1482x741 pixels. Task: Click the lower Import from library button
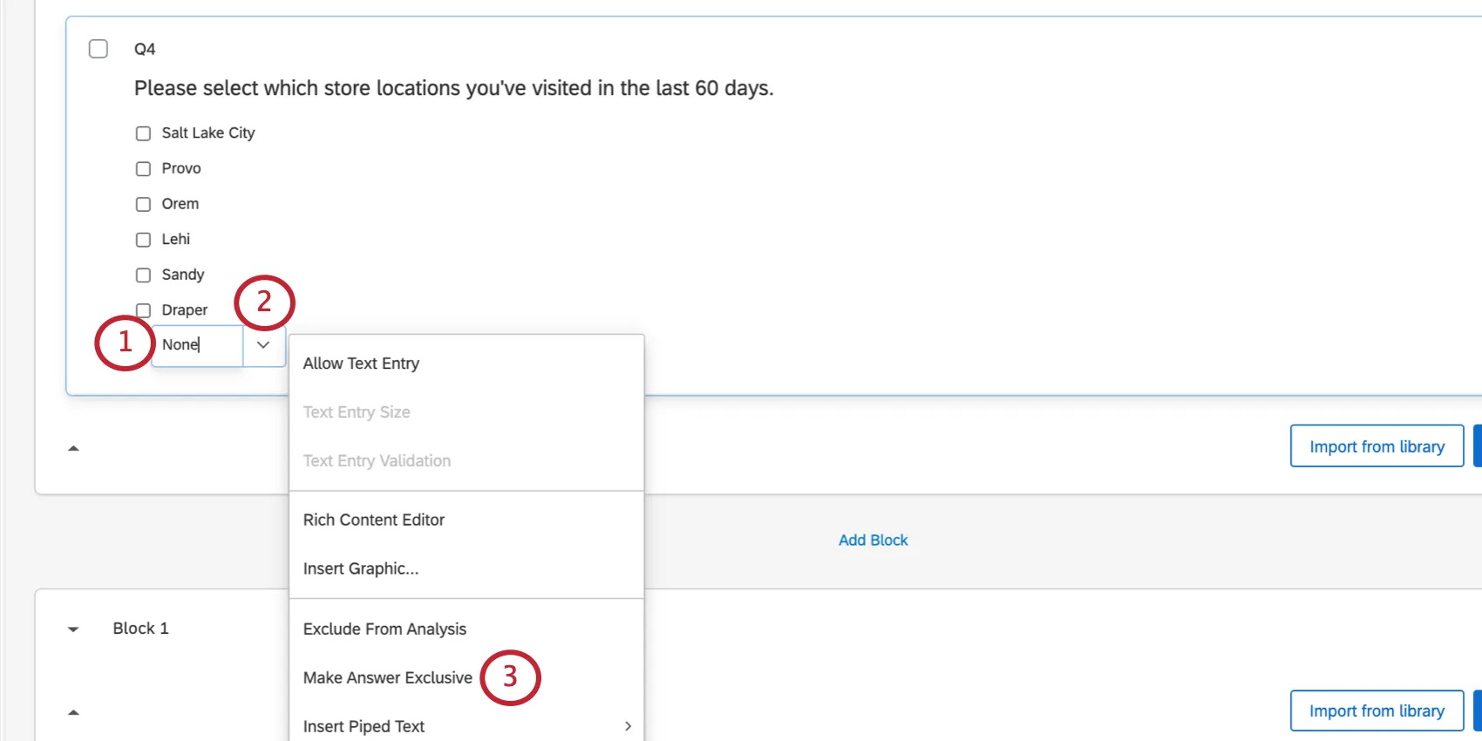(x=1377, y=711)
